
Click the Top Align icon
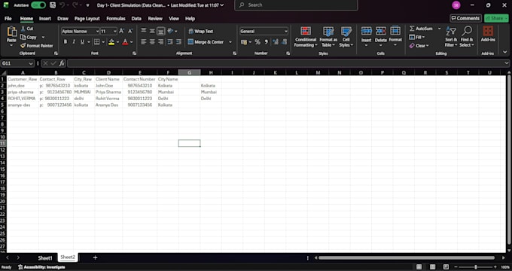pyautogui.click(x=143, y=31)
